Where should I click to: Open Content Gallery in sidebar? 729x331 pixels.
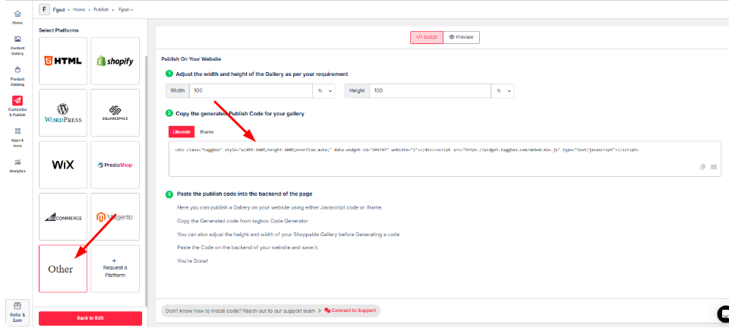tap(17, 46)
